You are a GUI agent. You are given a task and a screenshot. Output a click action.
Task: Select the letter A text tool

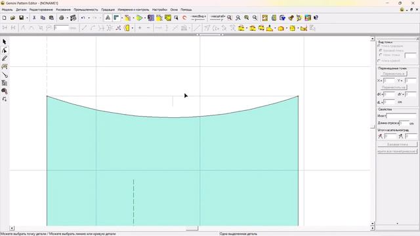[108, 18]
